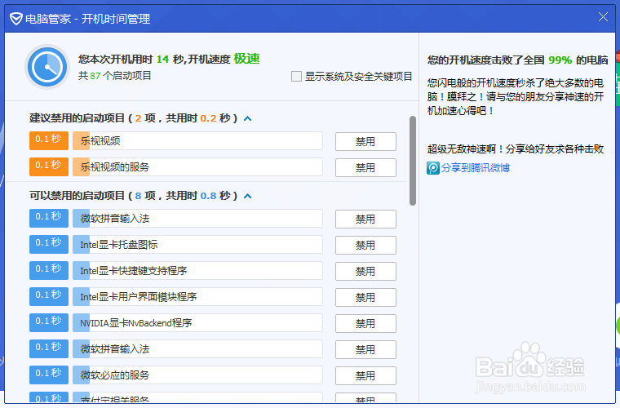Select the Intel显卡用户界面模块程序 entry row
Image resolution: width=620 pixels, height=408 pixels.
197,296
